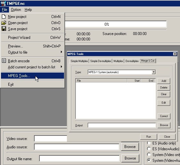
Task: Click Edit button in MPEG Tools
Action: 164,103
